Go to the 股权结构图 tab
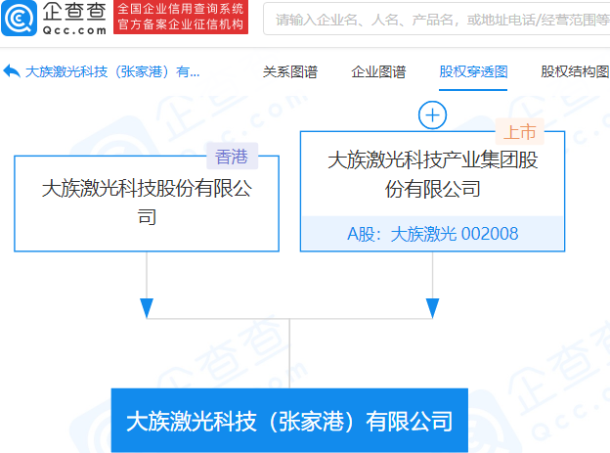This screenshot has width=610, height=453. (575, 71)
